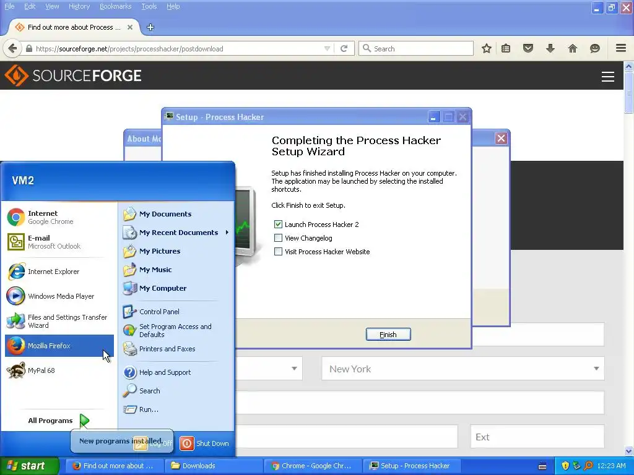Open the partially hidden dropdown left of New York
This screenshot has height=475, width=634.
[x=269, y=369]
